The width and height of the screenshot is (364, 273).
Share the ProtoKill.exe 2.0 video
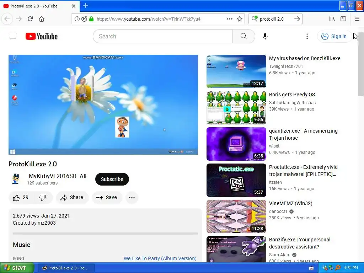point(72,198)
